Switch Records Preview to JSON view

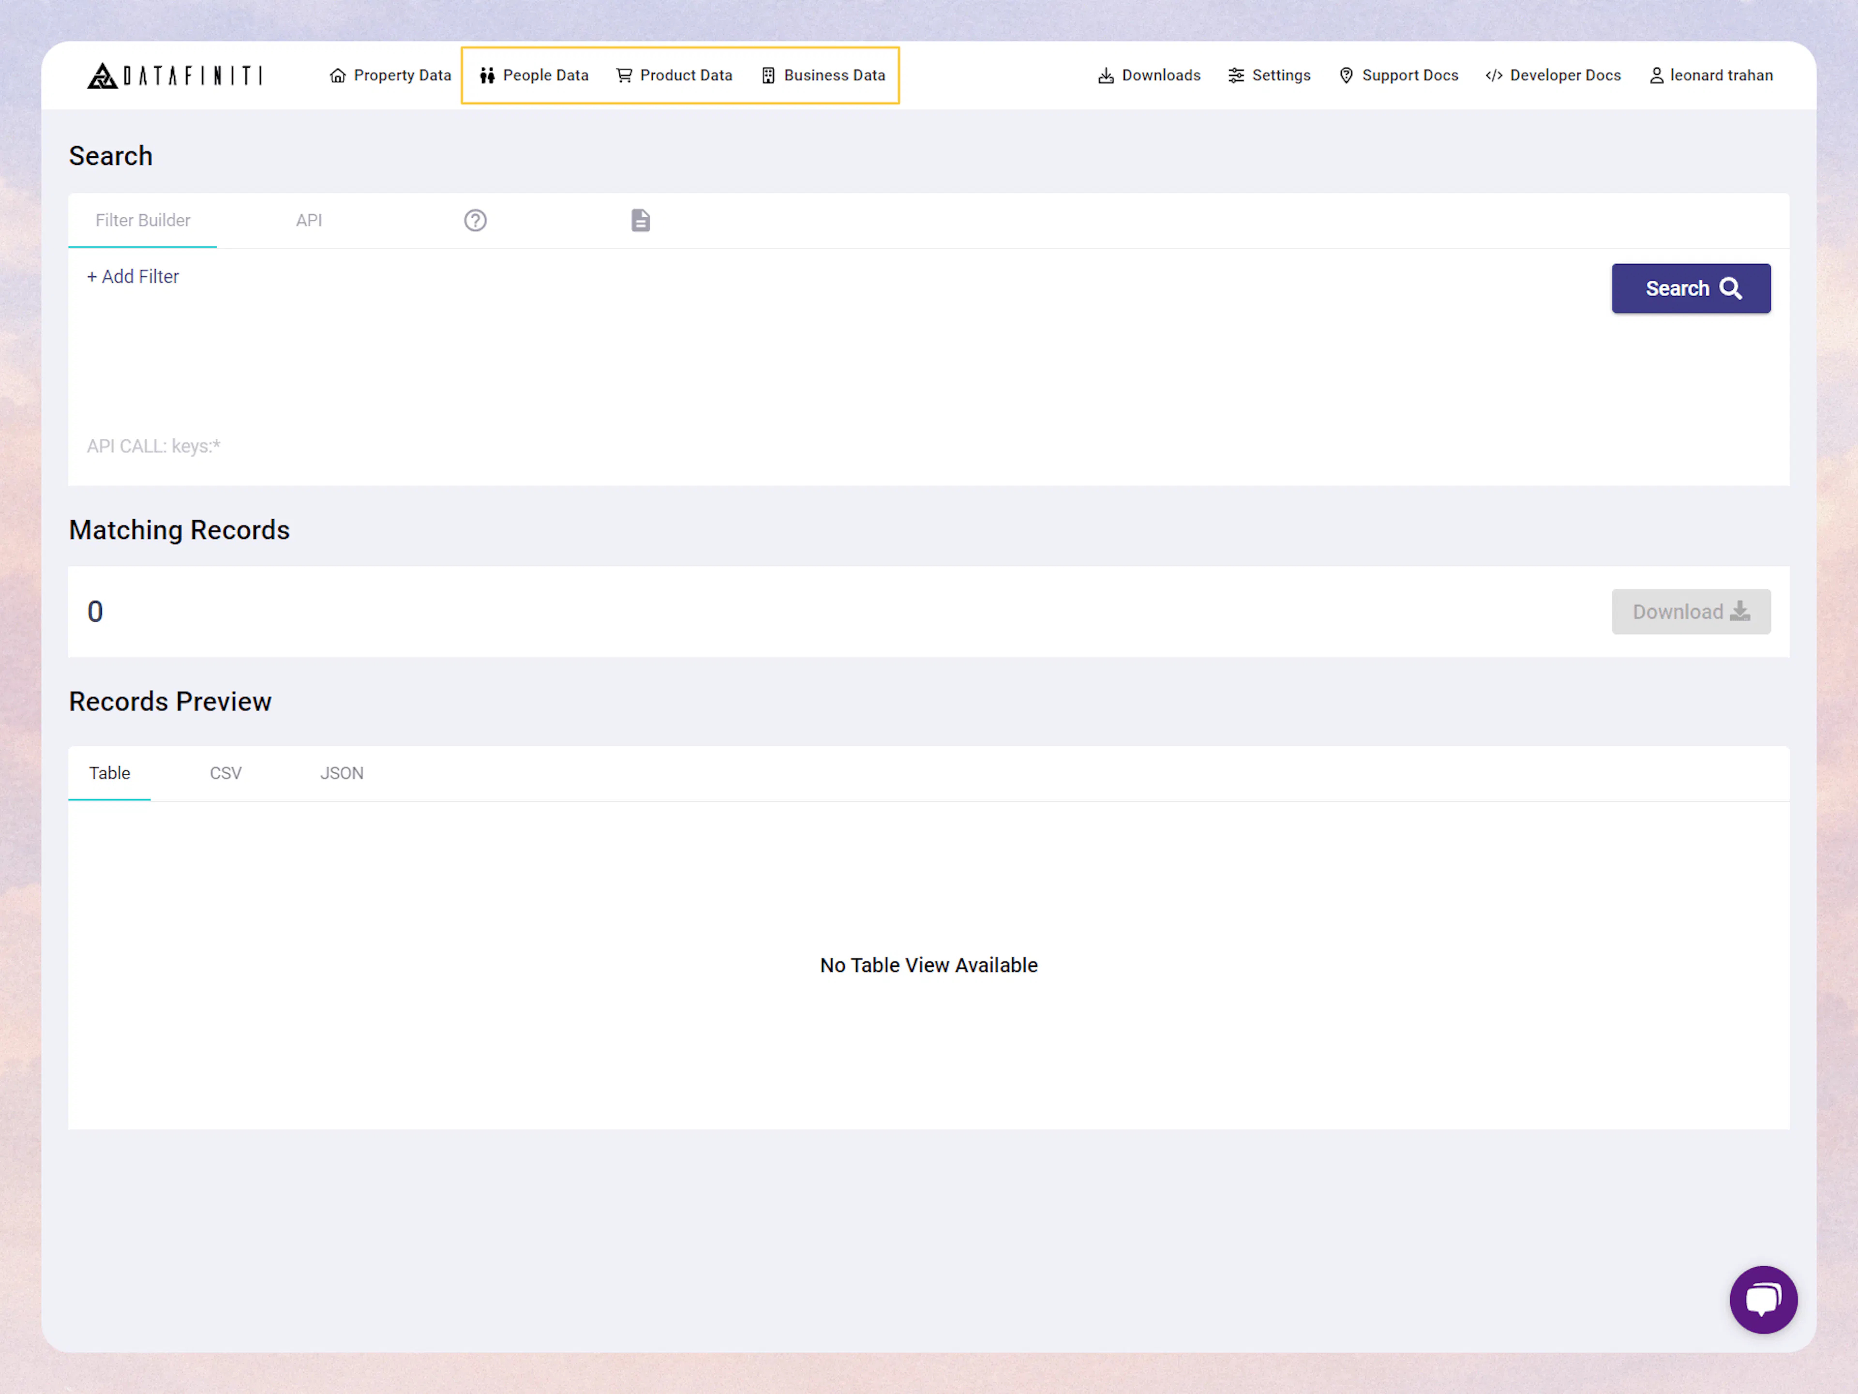(x=342, y=773)
